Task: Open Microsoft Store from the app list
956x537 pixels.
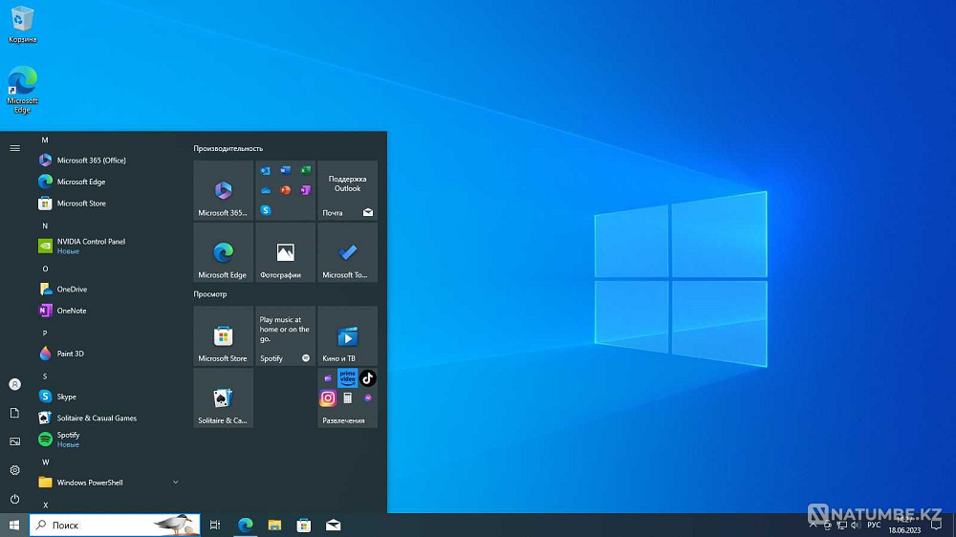Action: pyautogui.click(x=110, y=203)
